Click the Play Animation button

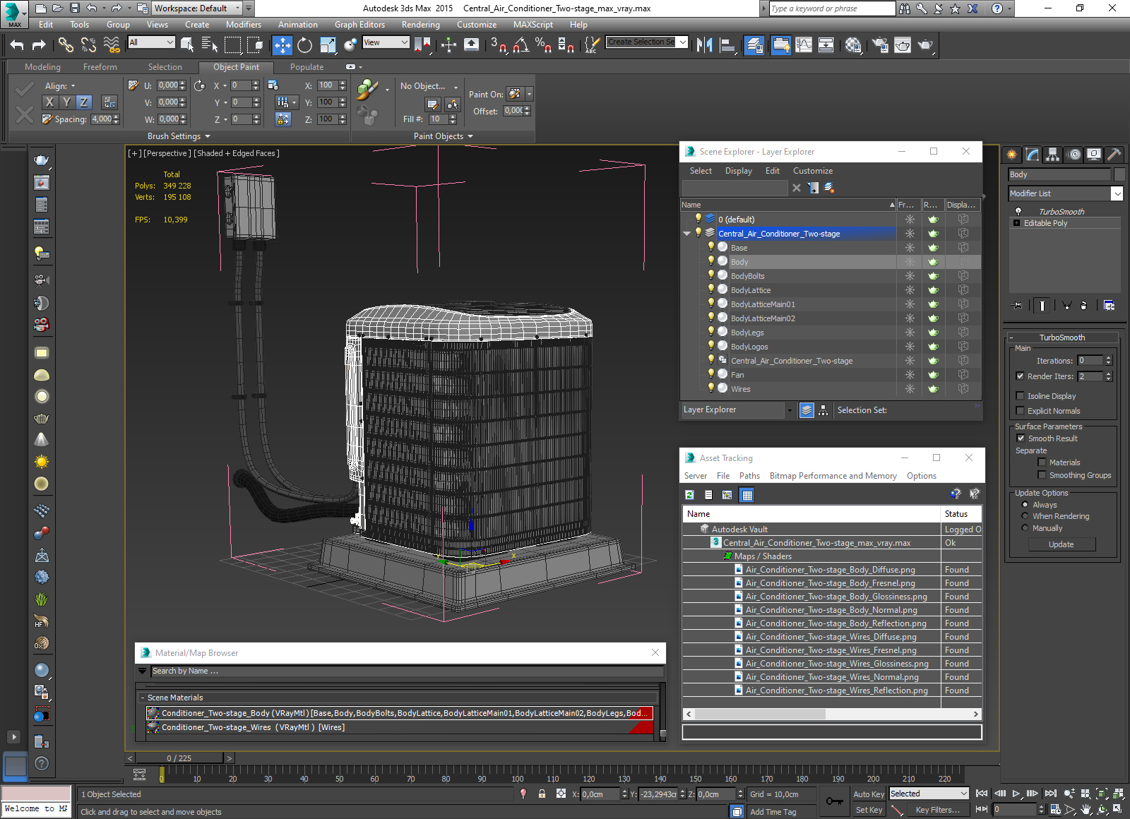[x=1016, y=794]
